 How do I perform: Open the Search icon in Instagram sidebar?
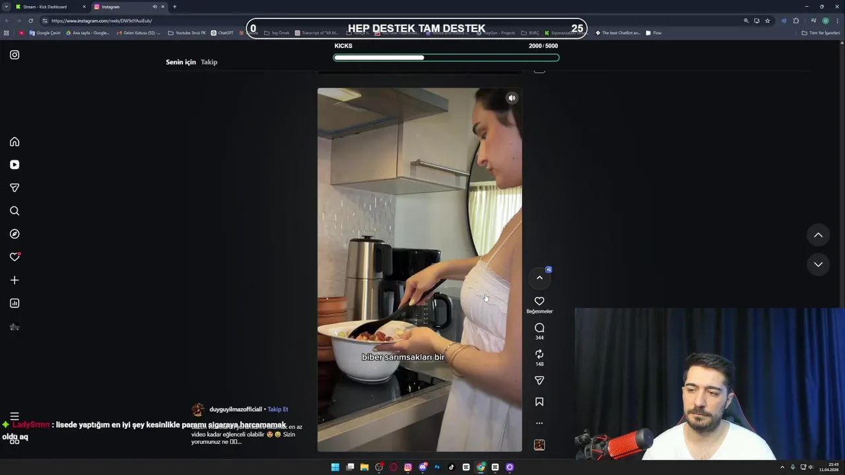point(15,211)
